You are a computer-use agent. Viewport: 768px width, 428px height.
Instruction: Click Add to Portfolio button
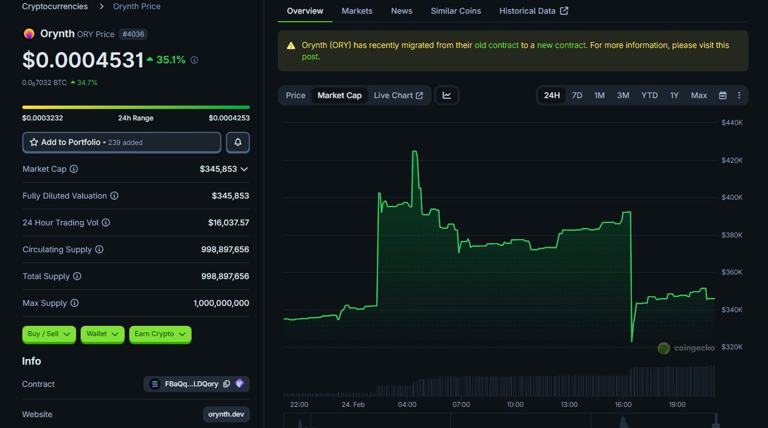tap(122, 142)
